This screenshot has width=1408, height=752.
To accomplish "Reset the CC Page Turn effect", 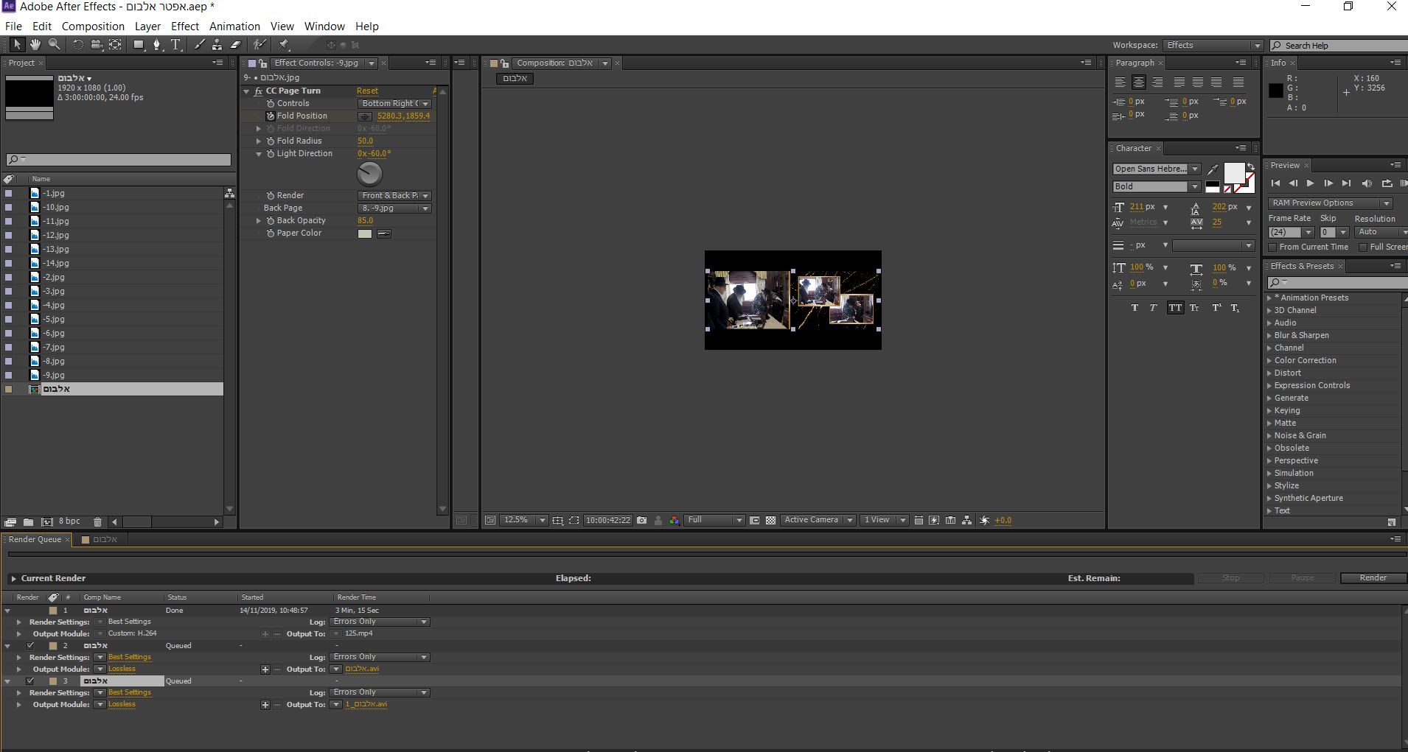I will [x=367, y=91].
